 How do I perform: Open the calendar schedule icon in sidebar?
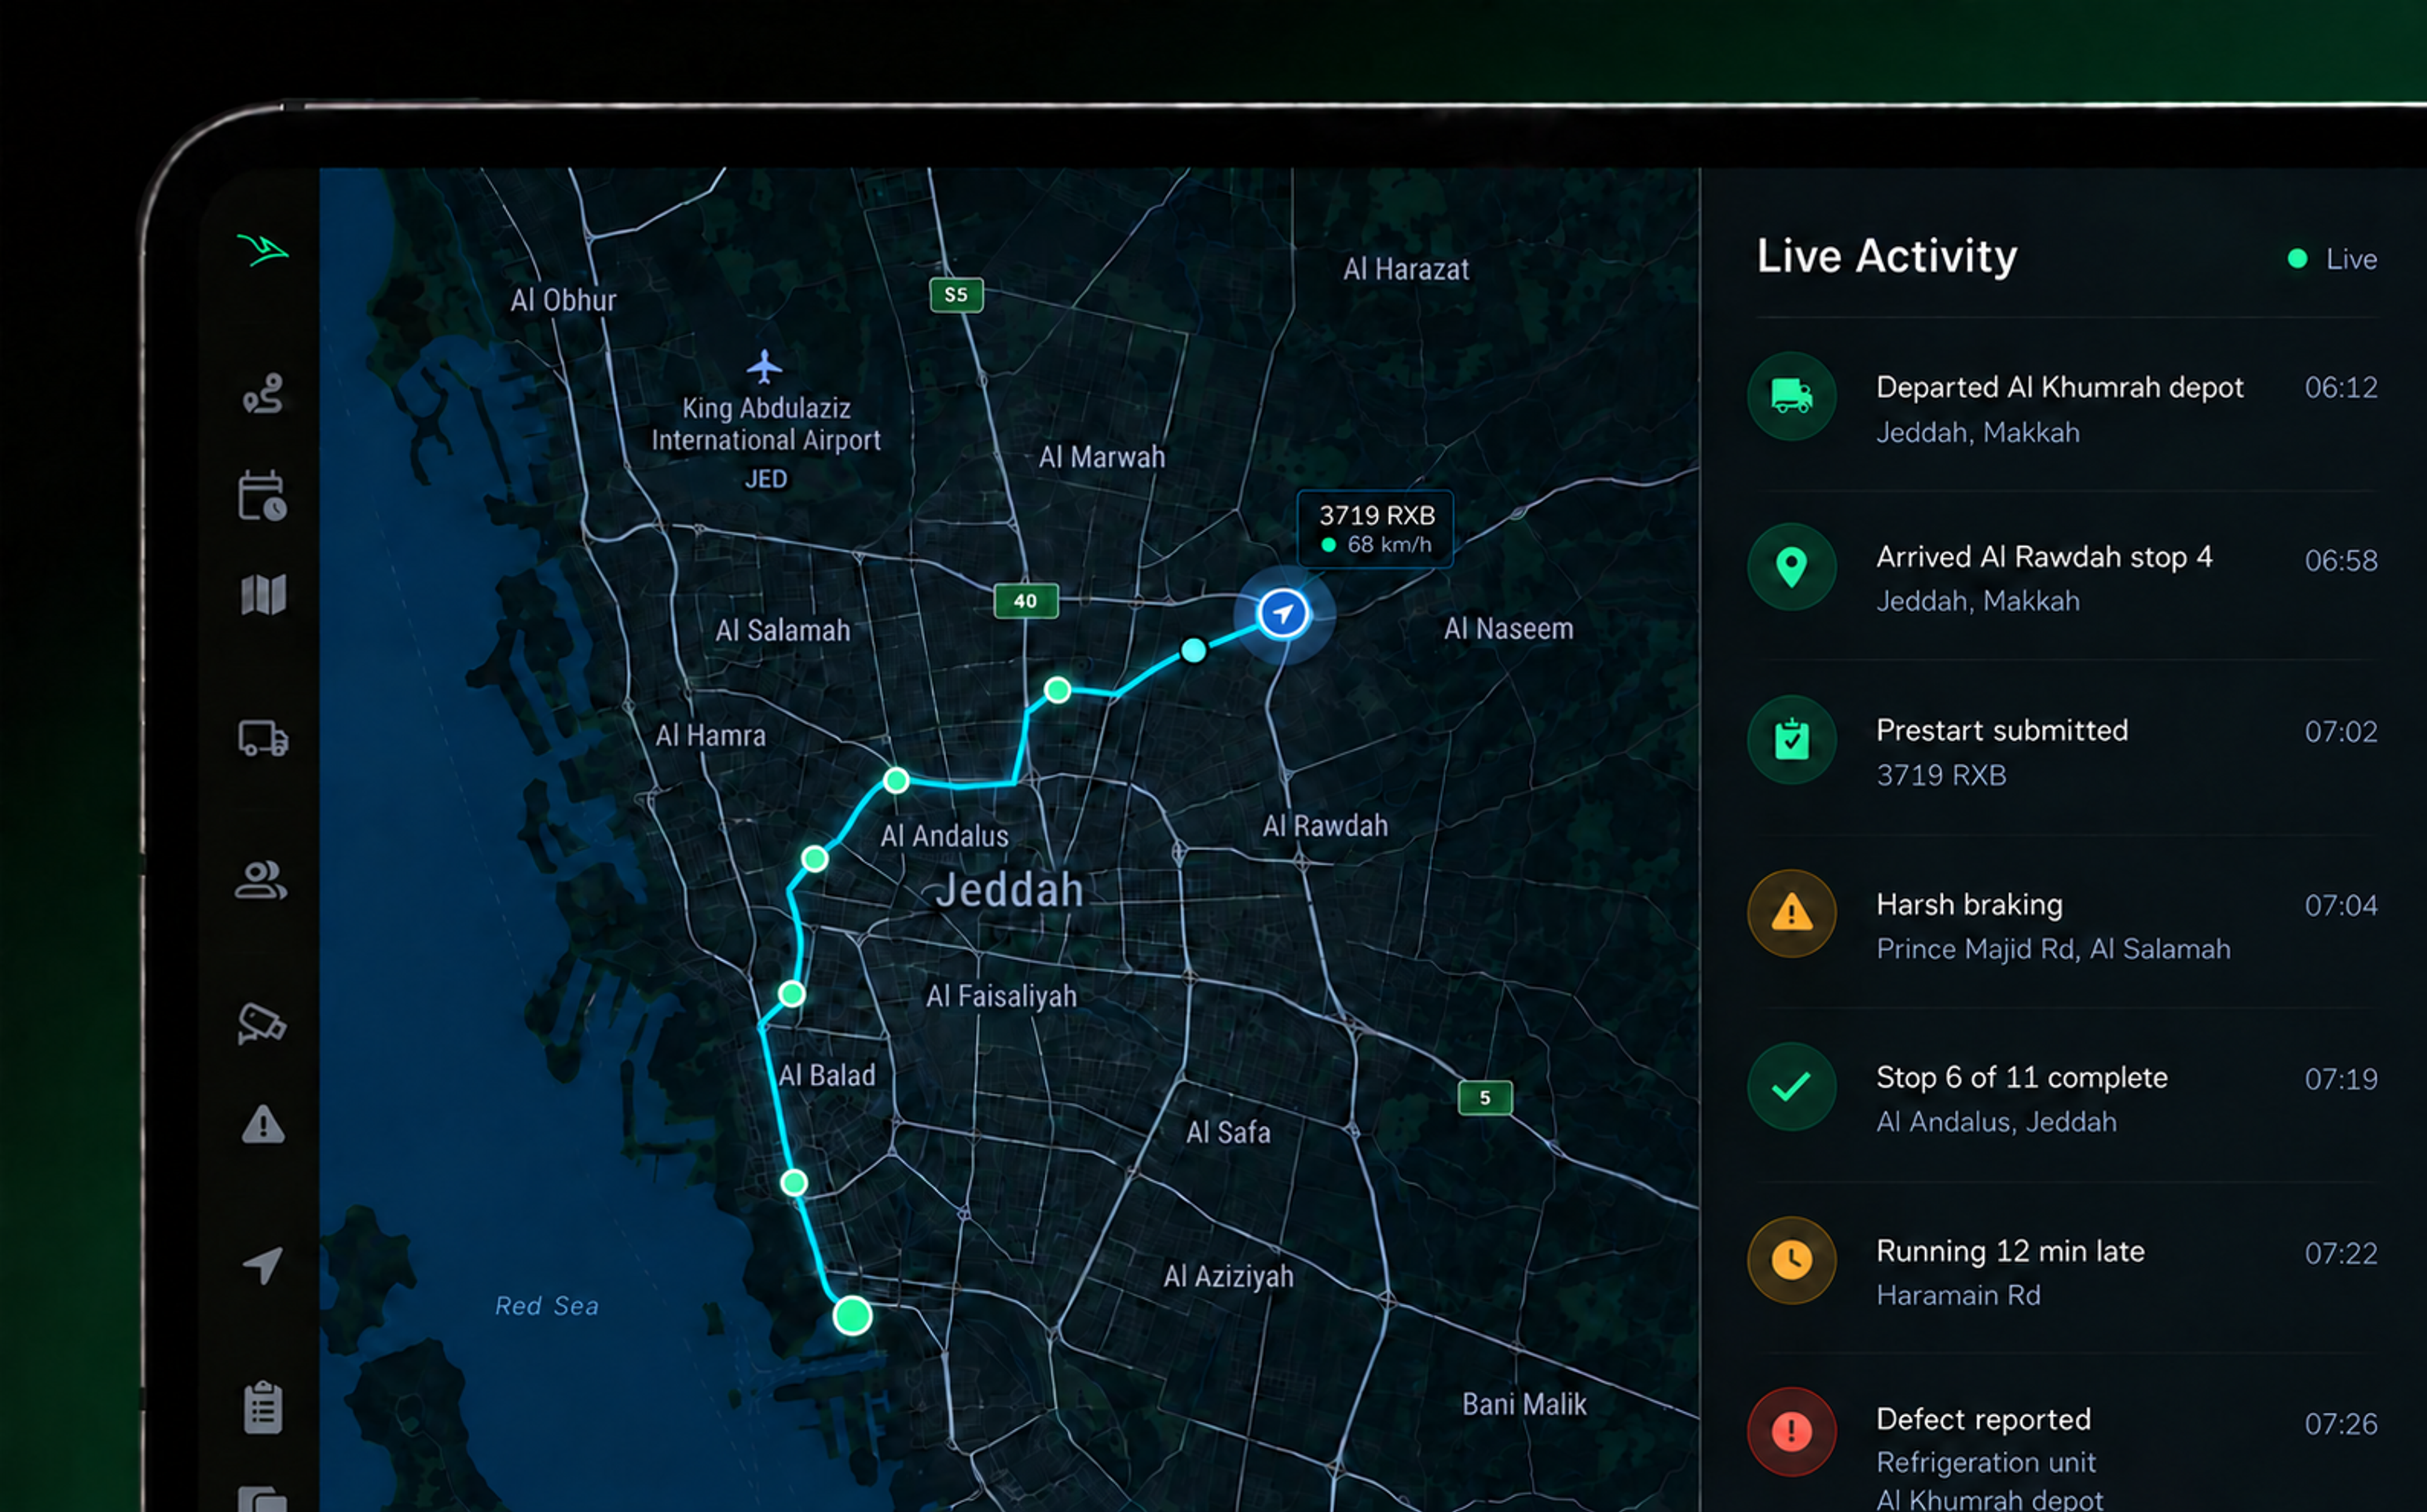263,496
